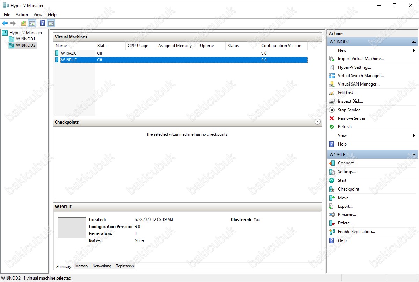Click the VM thumbnail preview in summary
The width and height of the screenshot is (419, 282).
[x=72, y=228]
